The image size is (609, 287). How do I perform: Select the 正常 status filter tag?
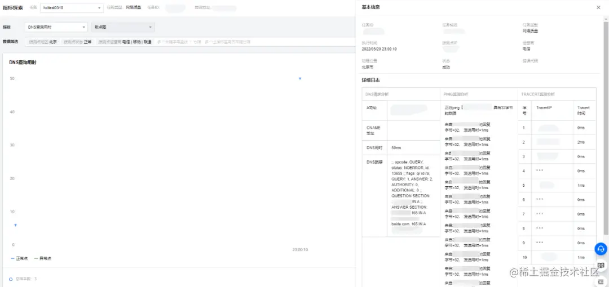pos(78,42)
